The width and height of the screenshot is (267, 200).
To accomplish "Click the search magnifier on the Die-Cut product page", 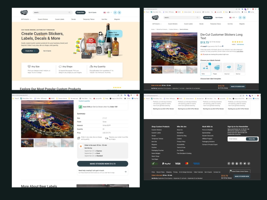I will pyautogui.click(x=198, y=18).
